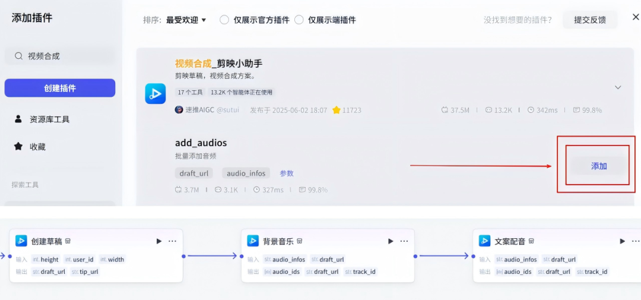Click the 速推AIGC author avatar
641x300 pixels.
coord(179,110)
